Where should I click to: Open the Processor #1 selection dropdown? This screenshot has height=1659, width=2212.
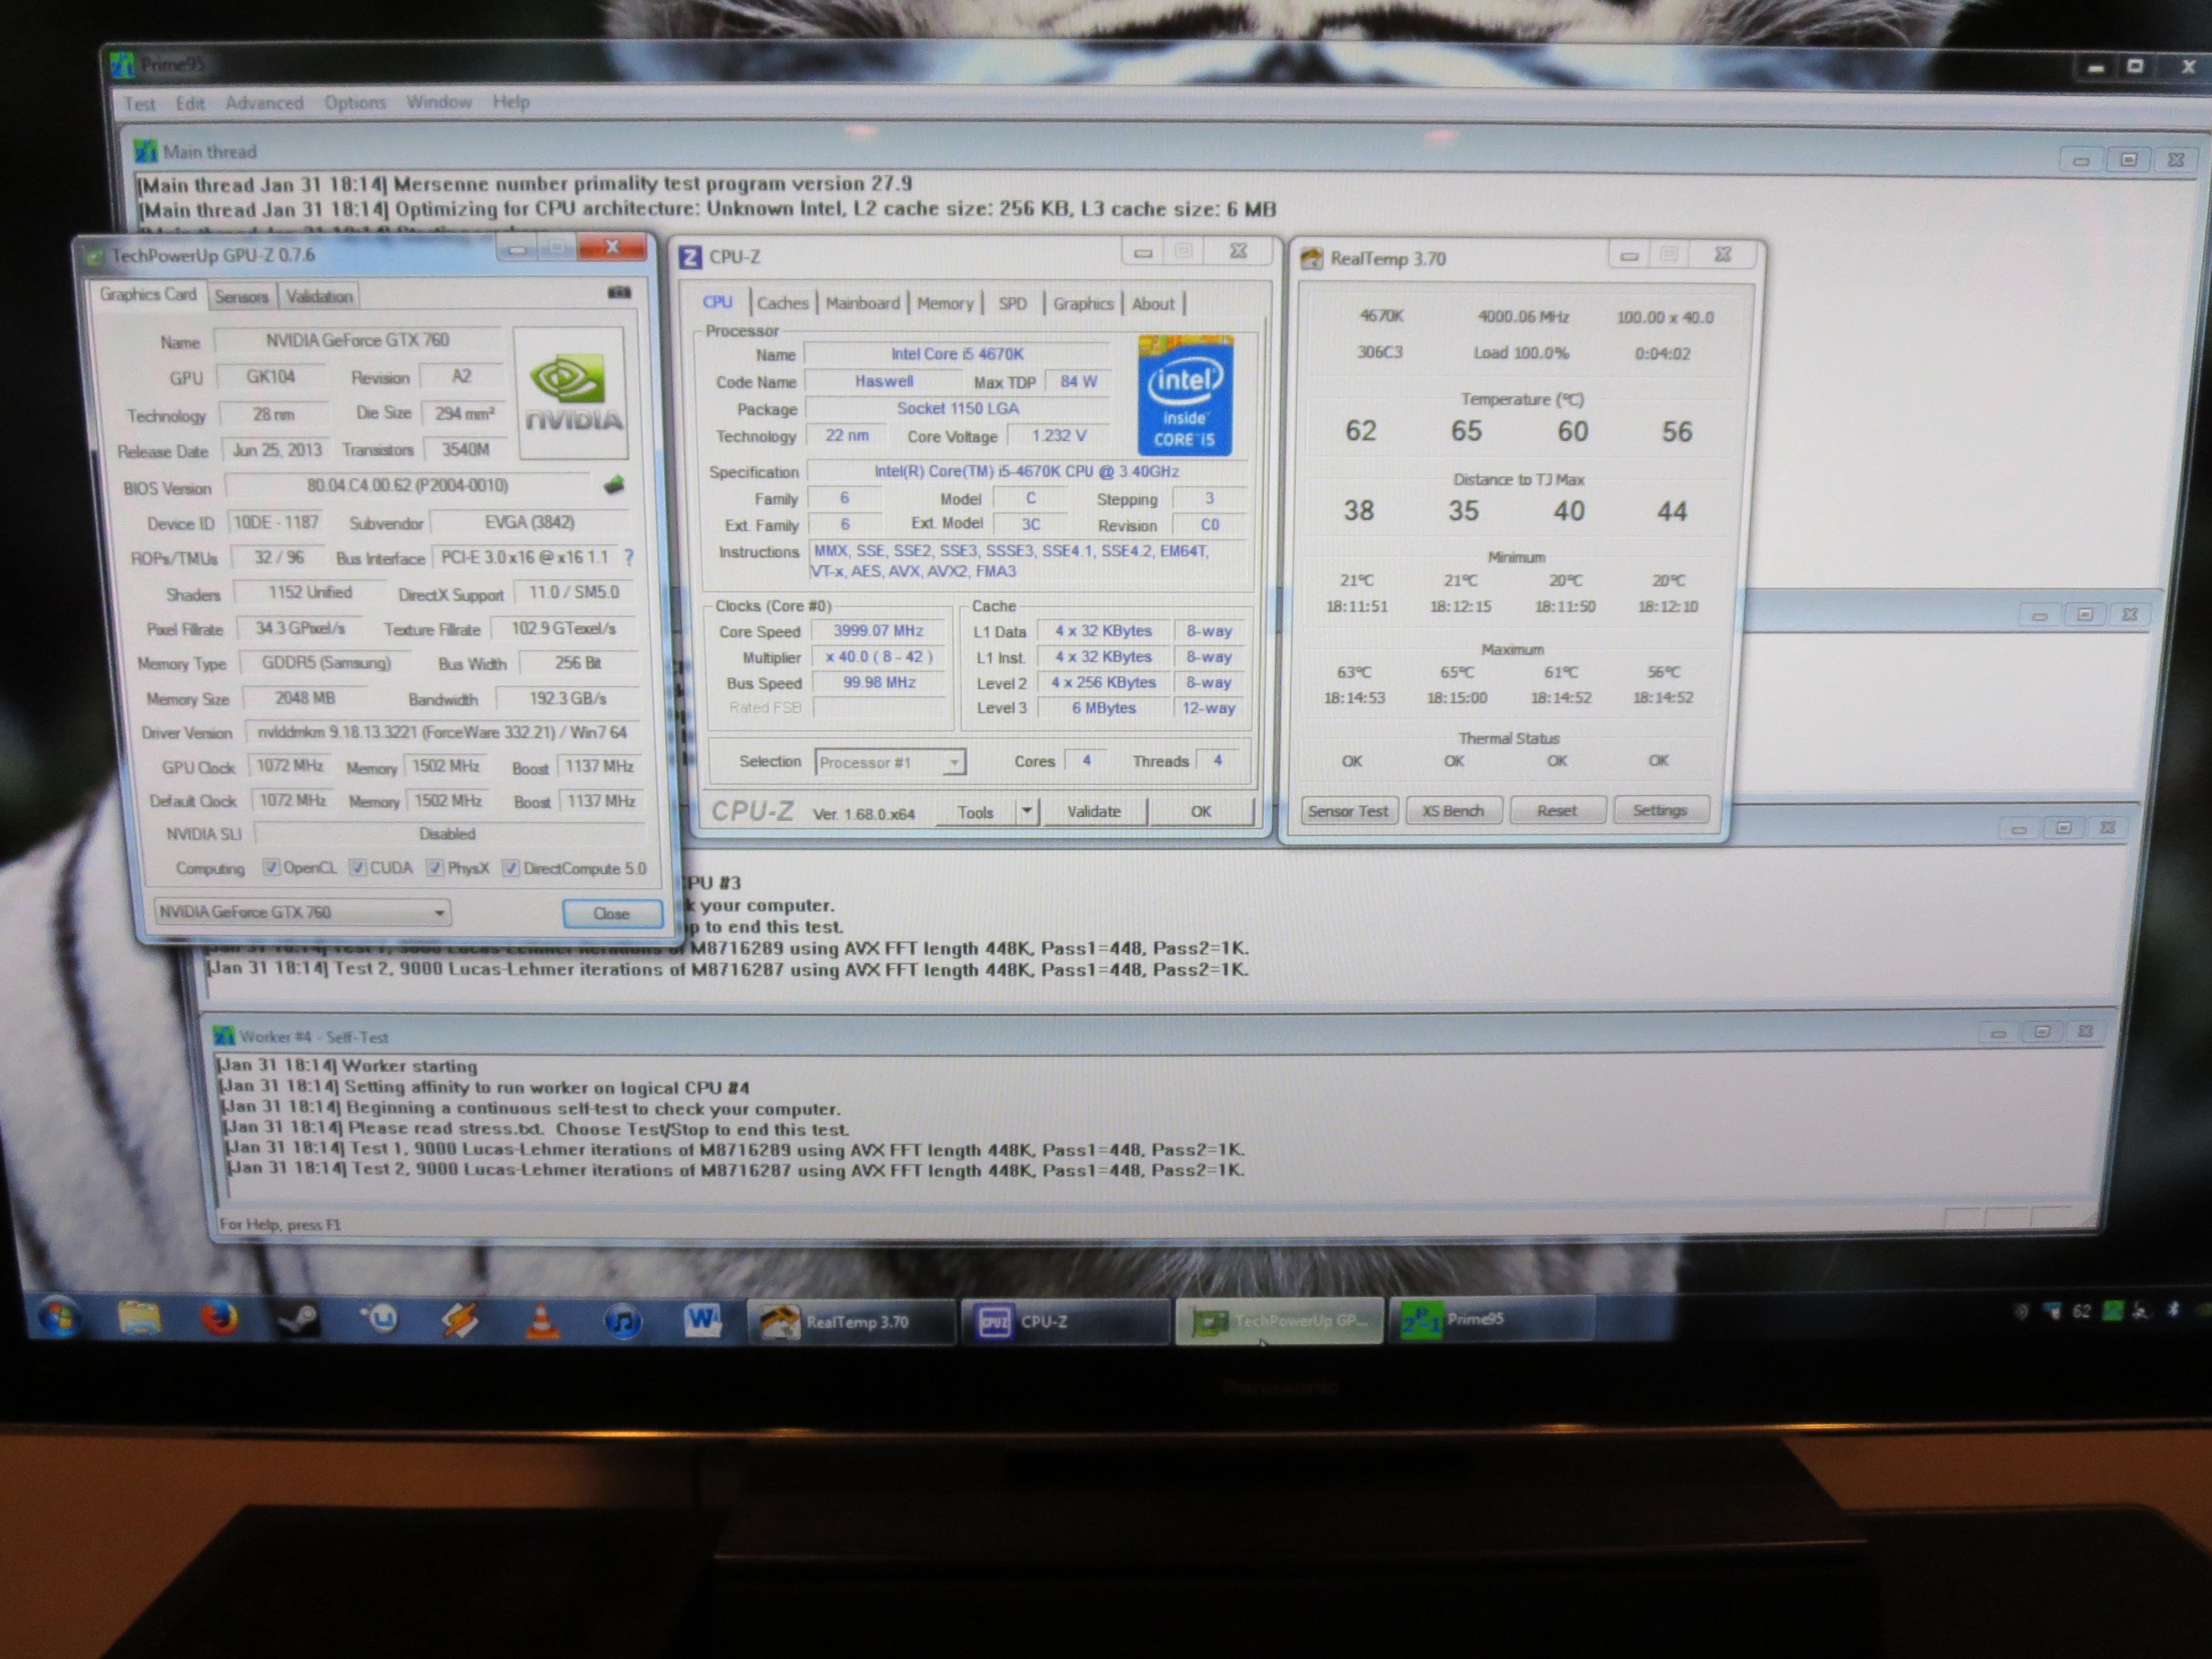click(890, 762)
